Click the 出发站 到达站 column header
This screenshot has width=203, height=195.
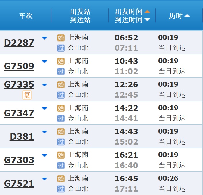point(80,16)
